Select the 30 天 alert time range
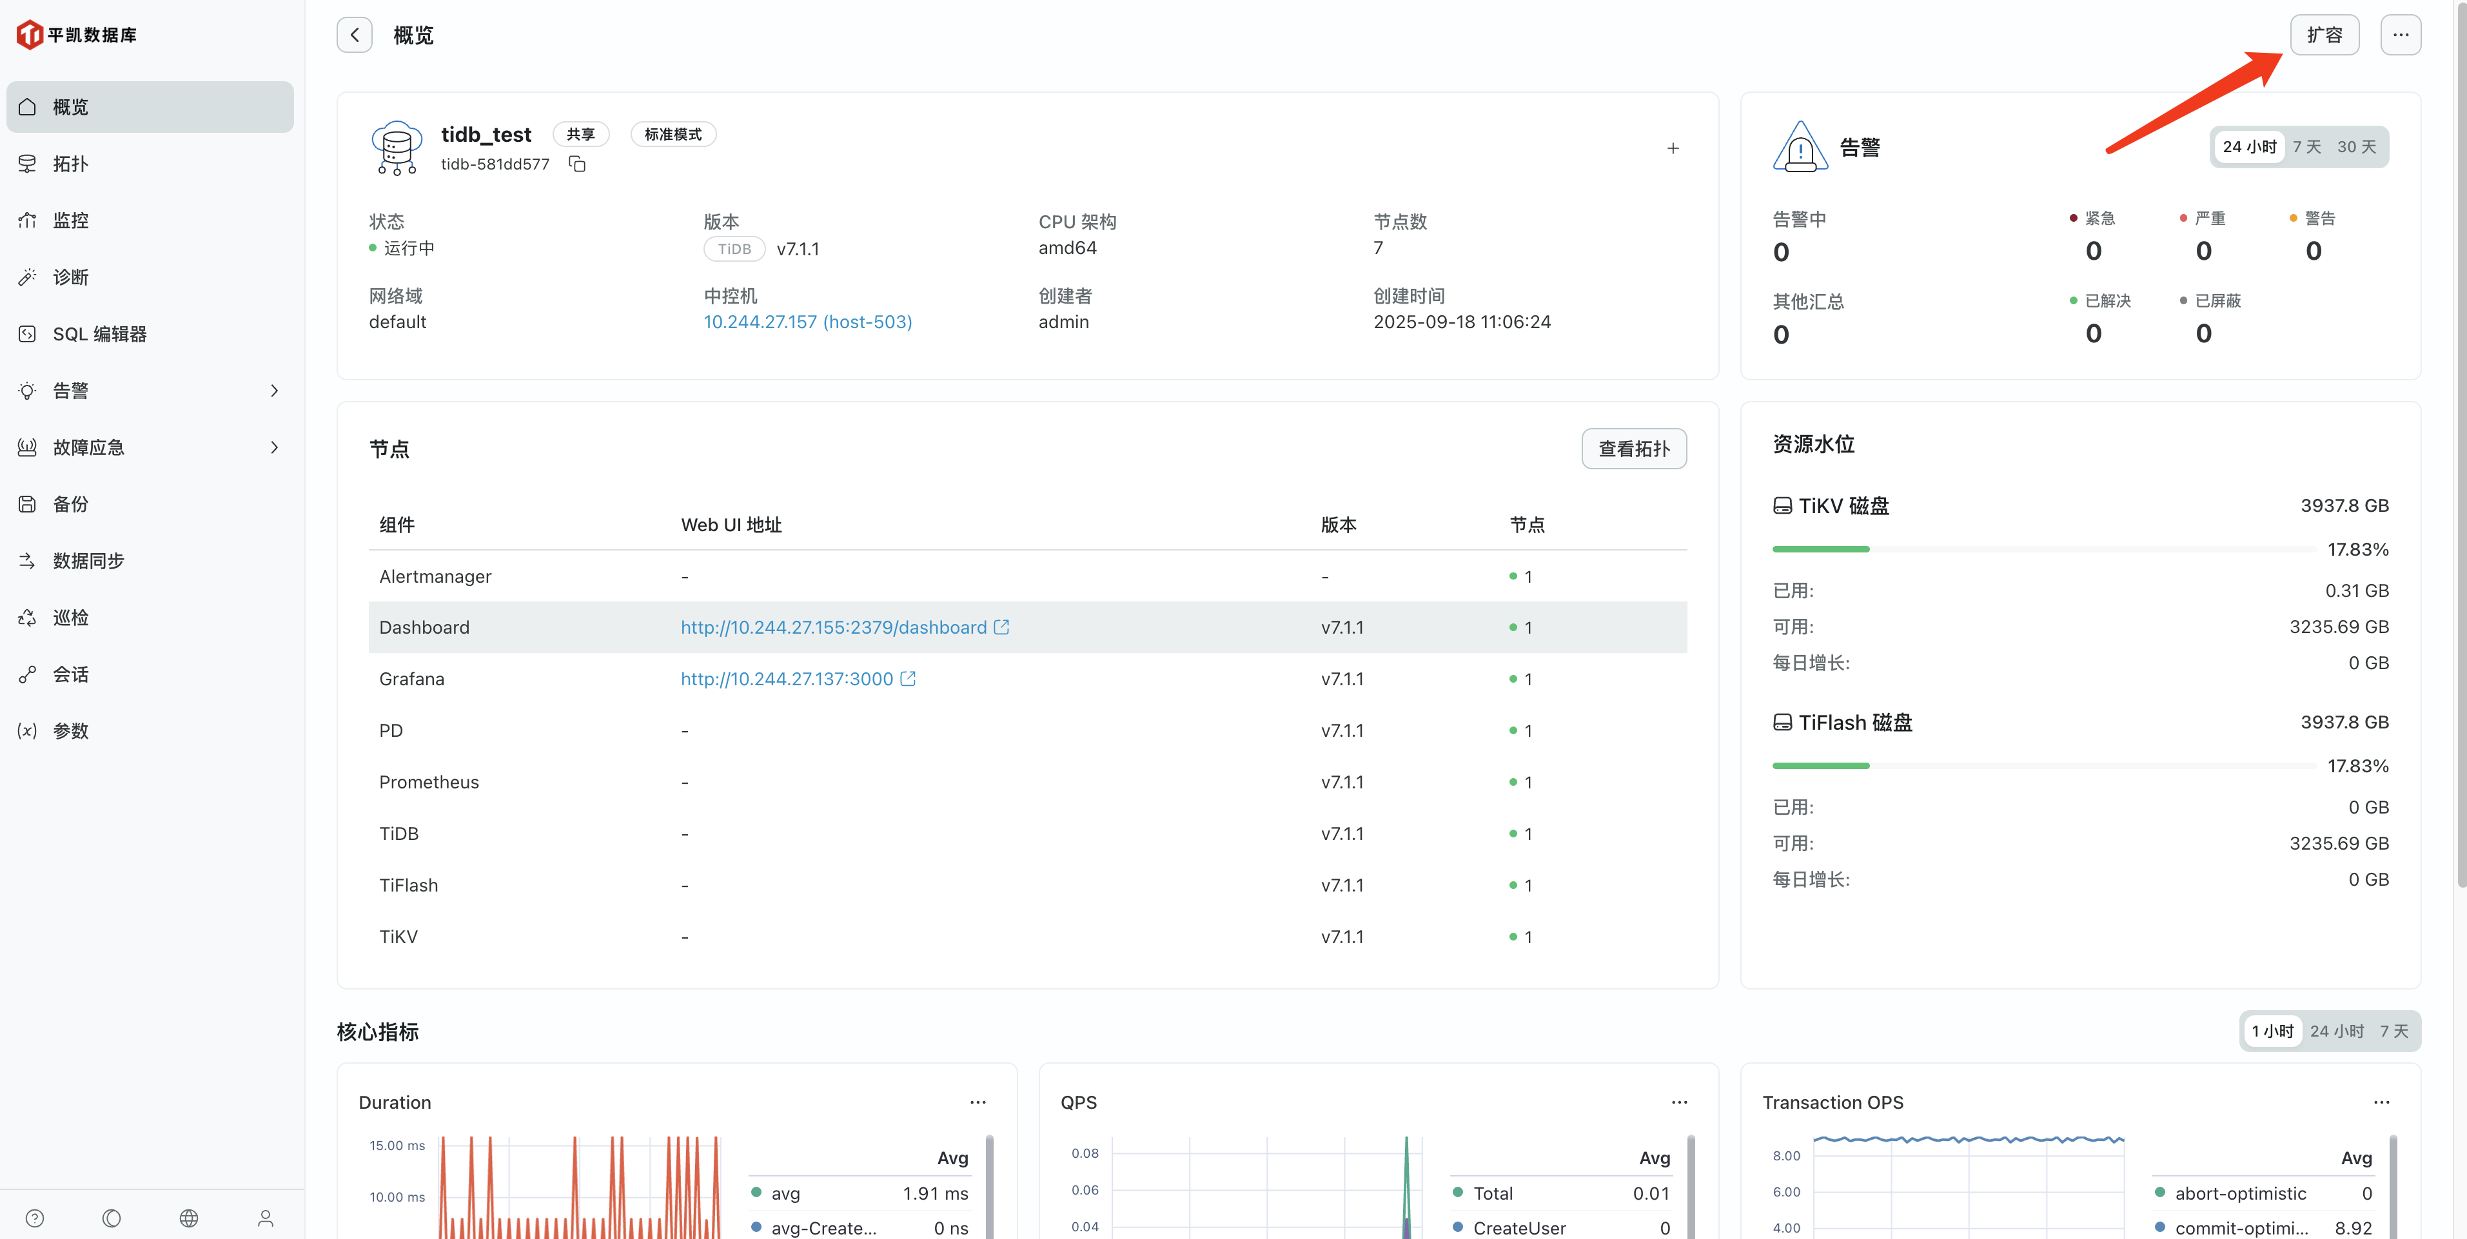Screen dimensions: 2467x1239 click(2356, 146)
